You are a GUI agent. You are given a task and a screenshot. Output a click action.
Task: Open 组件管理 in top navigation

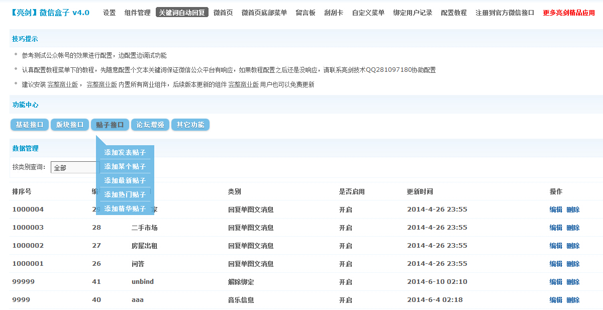tap(137, 13)
